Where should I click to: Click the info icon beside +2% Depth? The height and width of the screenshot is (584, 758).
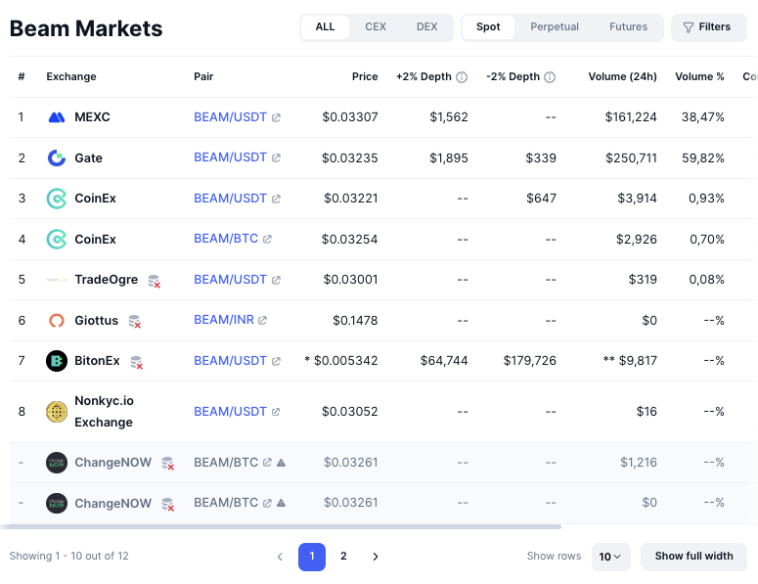(x=462, y=77)
